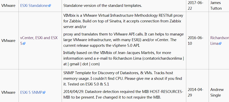Click the 2014-04-29 date cell
Screen dimensions: 229x102
tap(196, 92)
